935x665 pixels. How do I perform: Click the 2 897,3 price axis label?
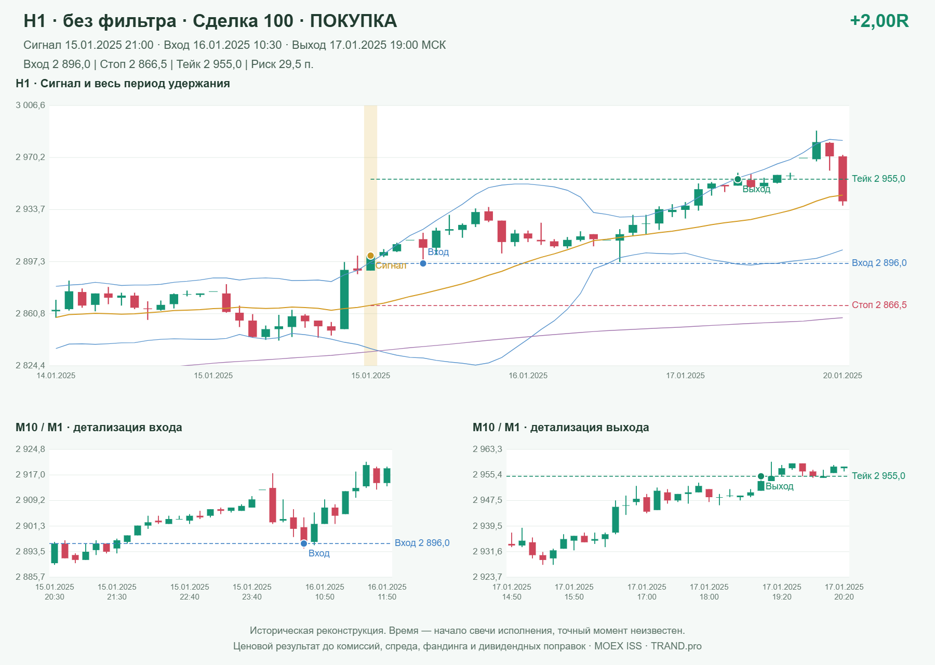pyautogui.click(x=30, y=261)
